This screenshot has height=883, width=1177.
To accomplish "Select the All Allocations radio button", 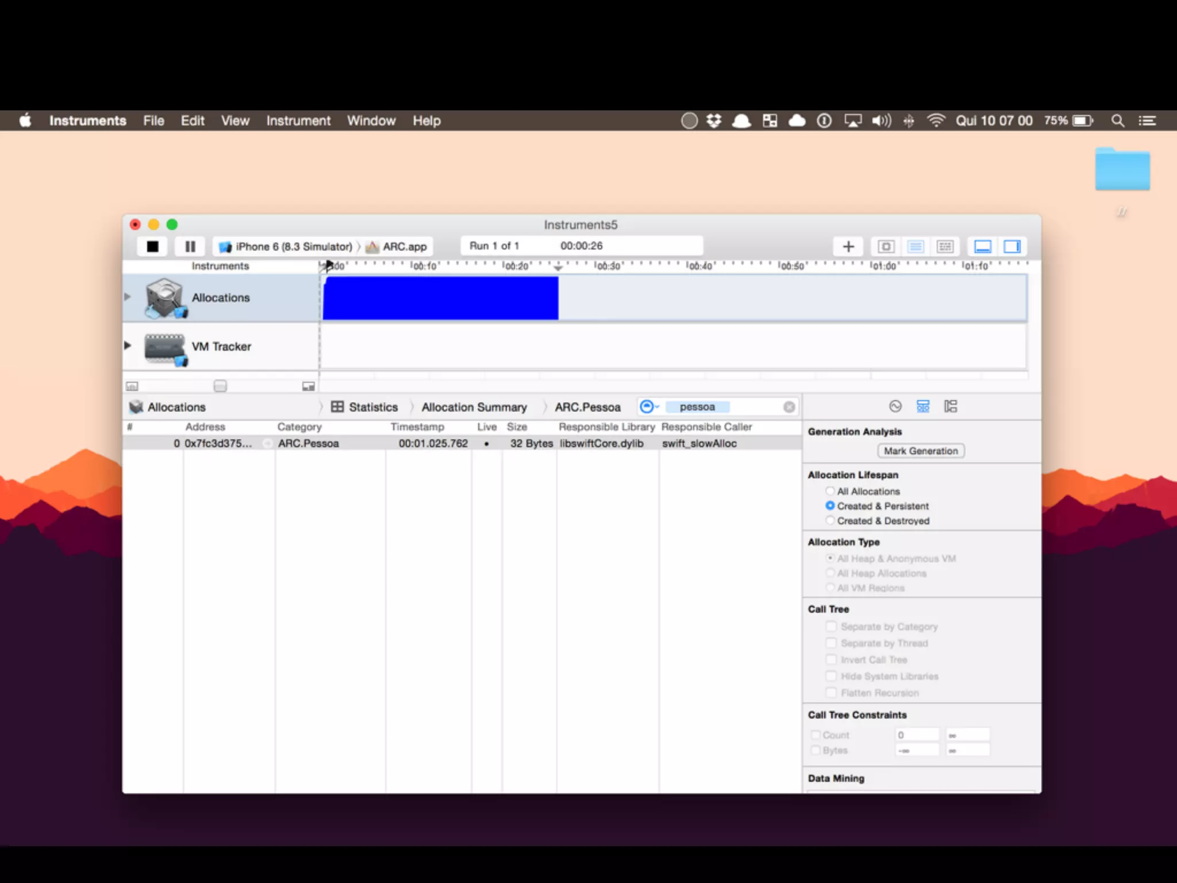I will pos(830,491).
